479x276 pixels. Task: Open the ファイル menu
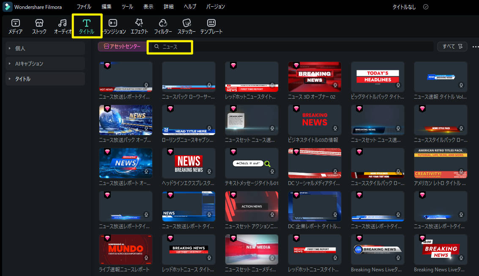coord(84,7)
